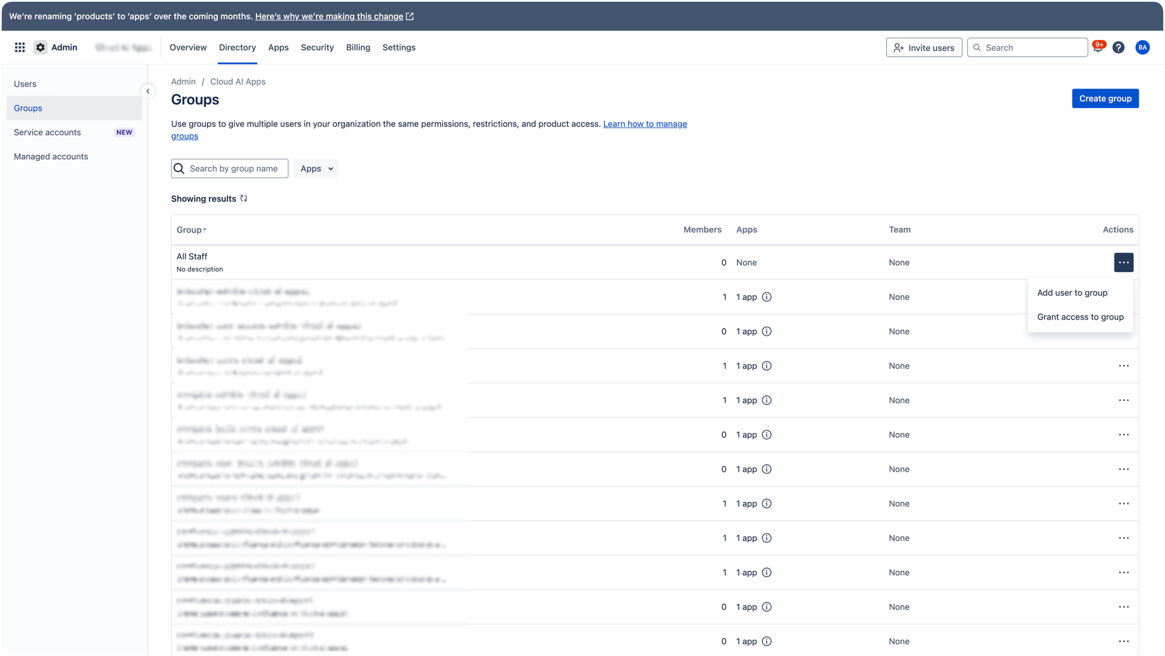Open the help question mark icon
Screen dimensions: 1165x656
1118,47
